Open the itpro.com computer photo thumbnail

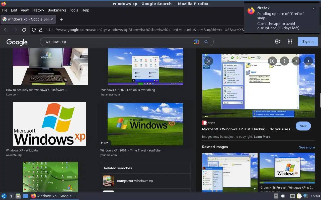pyautogui.click(x=50, y=66)
